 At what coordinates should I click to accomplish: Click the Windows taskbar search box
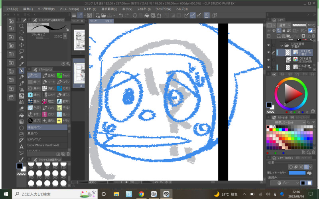(55, 194)
